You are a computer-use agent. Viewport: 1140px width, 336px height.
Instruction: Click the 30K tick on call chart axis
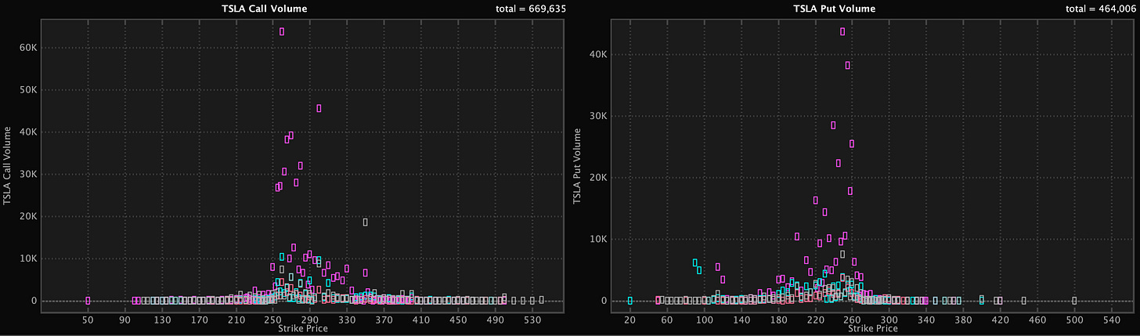pyautogui.click(x=27, y=174)
